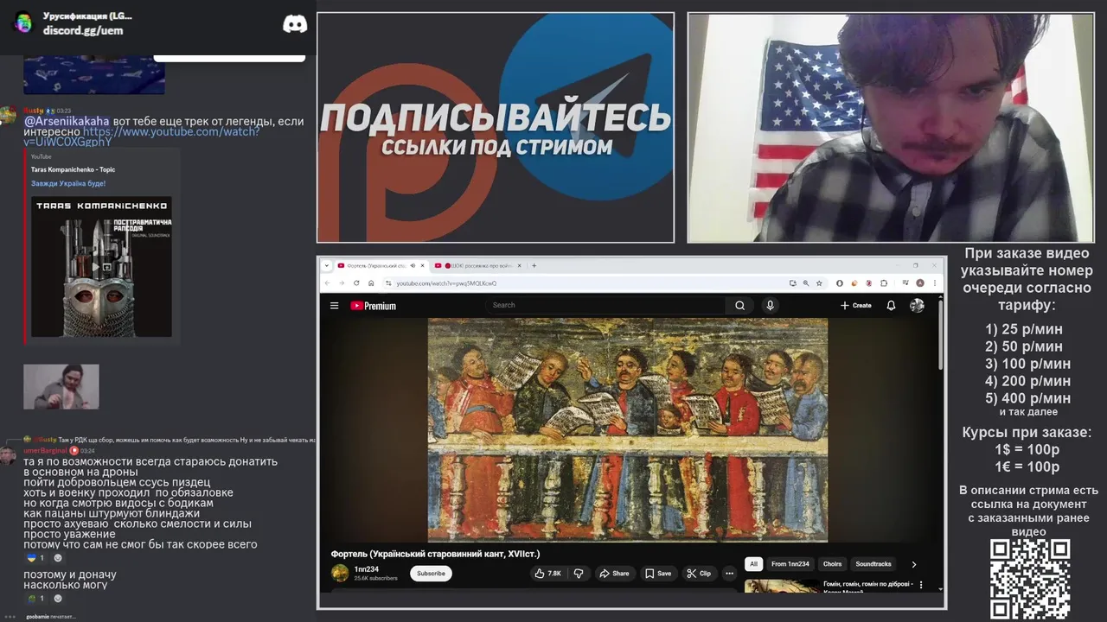1107x622 pixels.
Task: Dislike the video
Action: 579,574
